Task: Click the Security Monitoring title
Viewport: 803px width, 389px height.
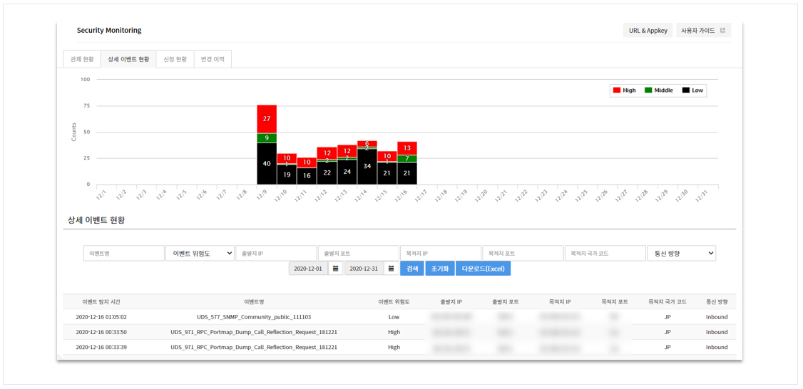Action: (x=109, y=30)
